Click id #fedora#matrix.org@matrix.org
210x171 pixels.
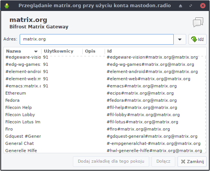142,100
